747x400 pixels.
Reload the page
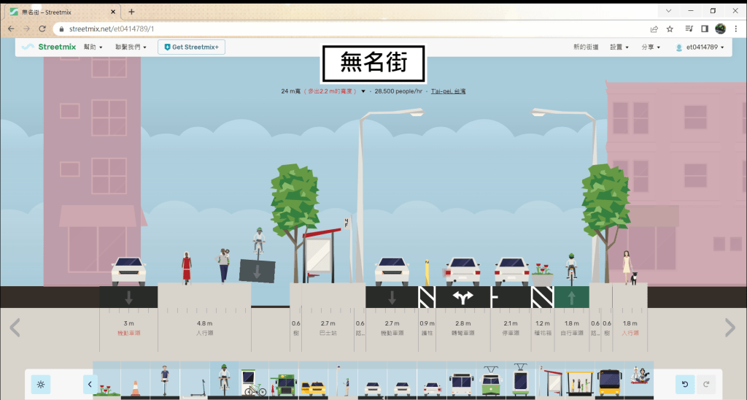[42, 29]
